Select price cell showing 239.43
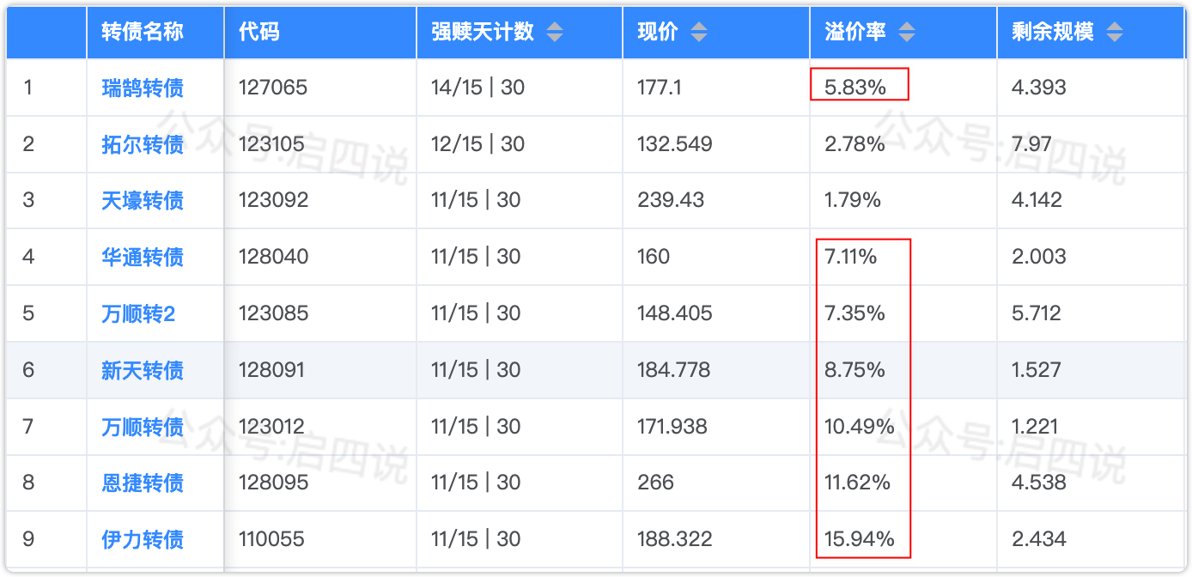 (x=671, y=201)
